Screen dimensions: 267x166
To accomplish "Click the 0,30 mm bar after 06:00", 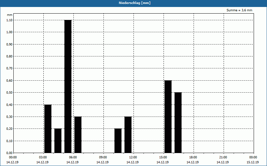I will (78, 135).
